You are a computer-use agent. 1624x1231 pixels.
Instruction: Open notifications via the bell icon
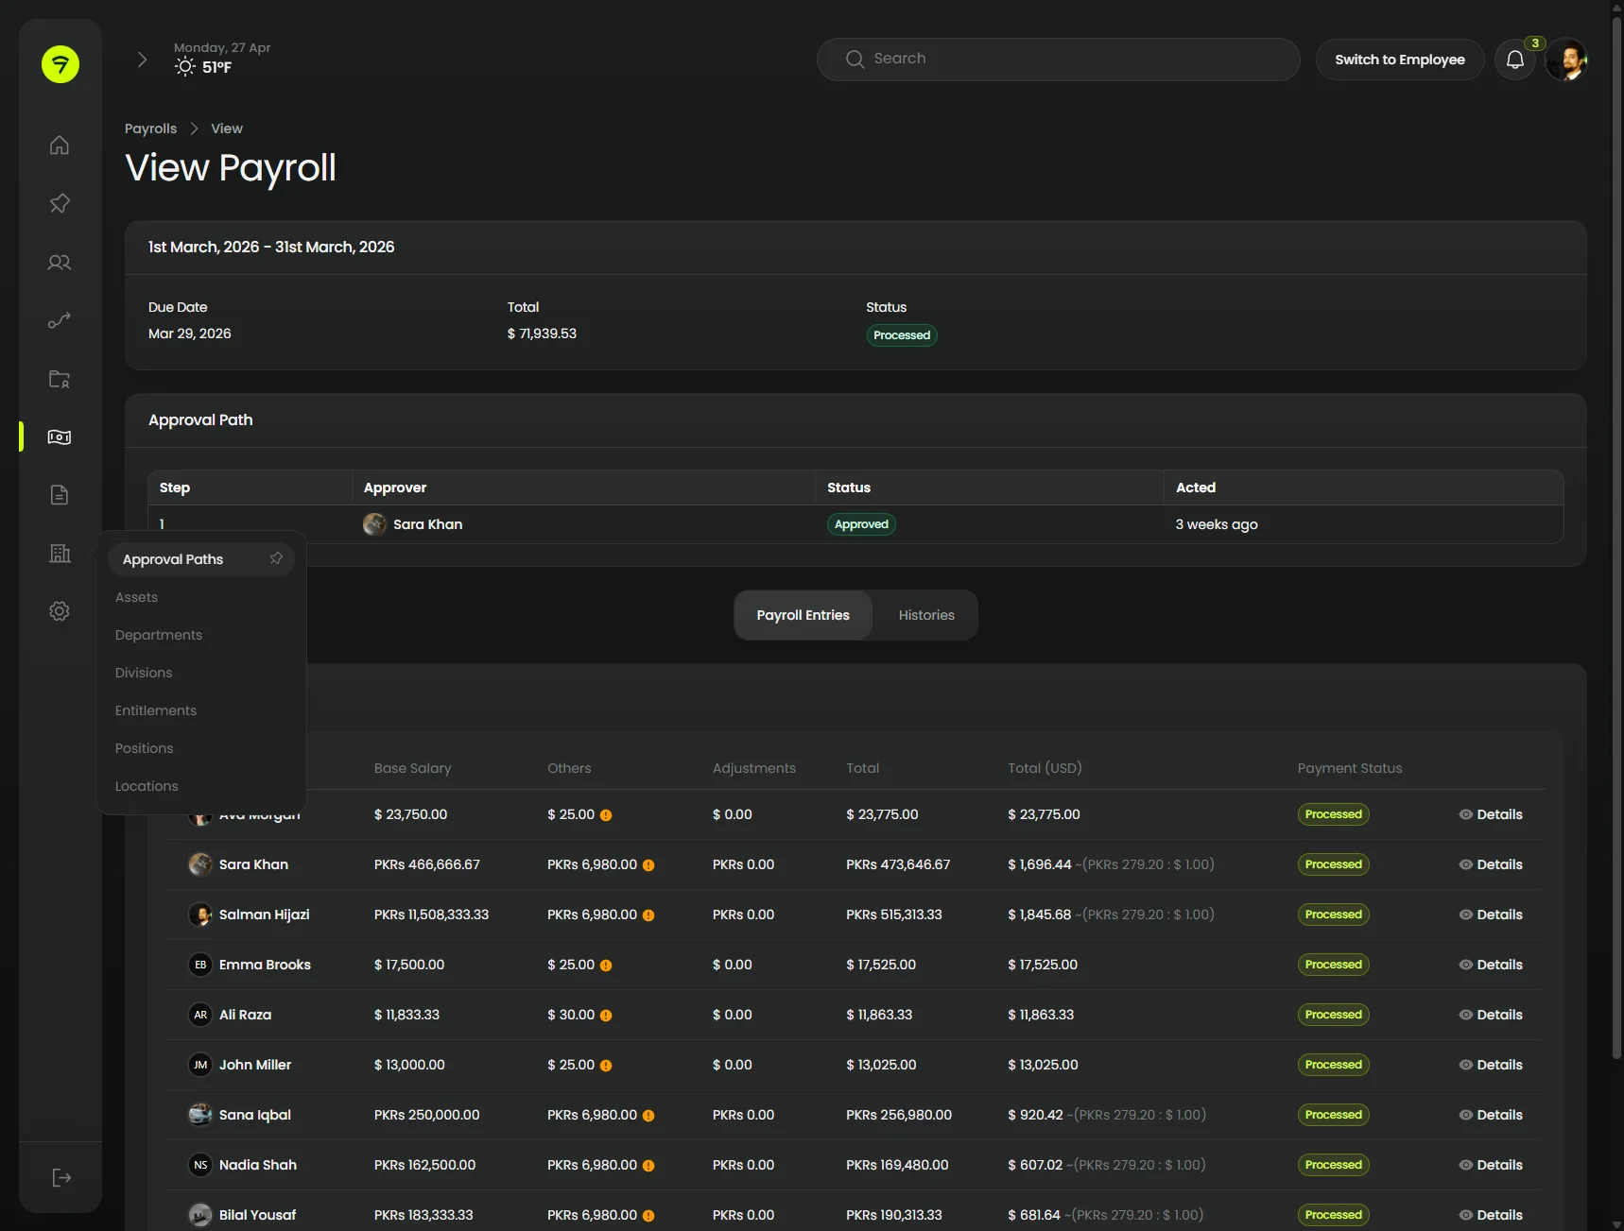(x=1515, y=59)
